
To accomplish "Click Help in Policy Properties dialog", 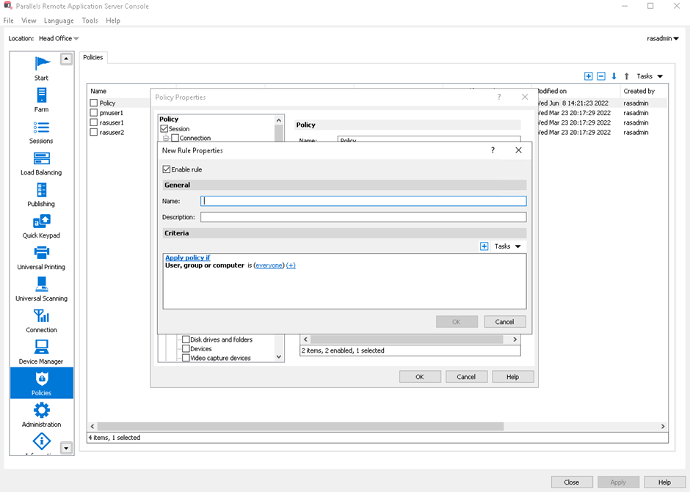I will pyautogui.click(x=512, y=377).
